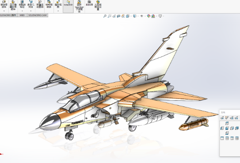Viewport: 240px width, 163px height.
Task: Click Update Standard Views icon in Orientation panel
Action: [x=232, y=118]
